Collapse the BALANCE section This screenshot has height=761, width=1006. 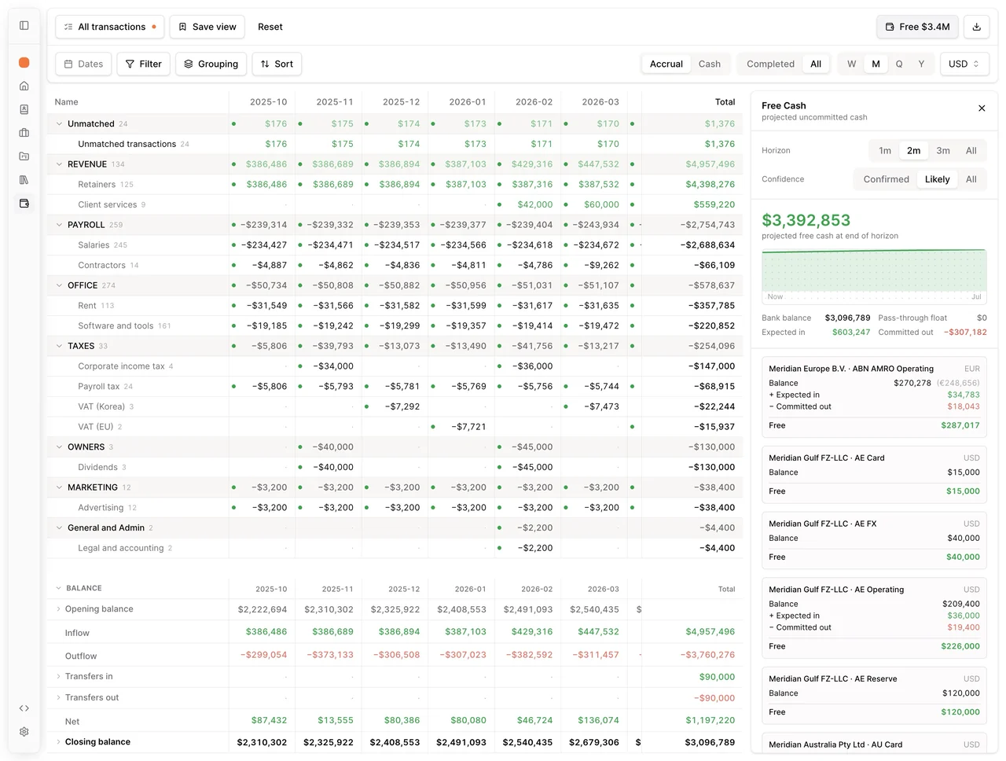point(58,588)
